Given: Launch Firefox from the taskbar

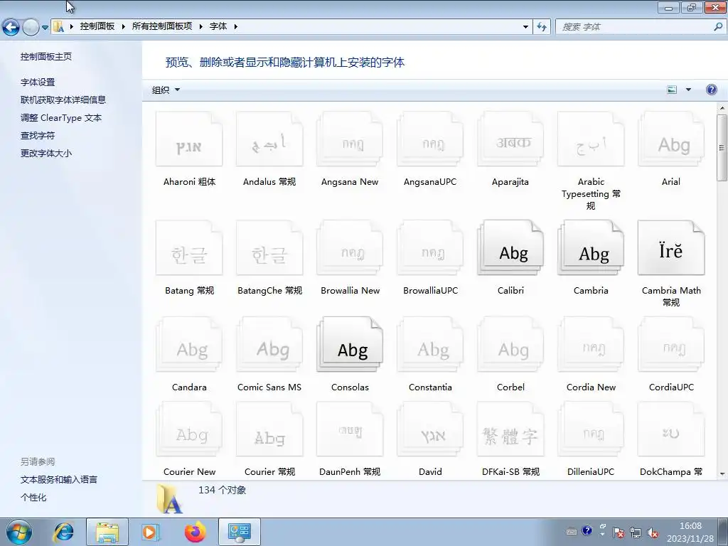Looking at the screenshot, I should click(x=195, y=532).
